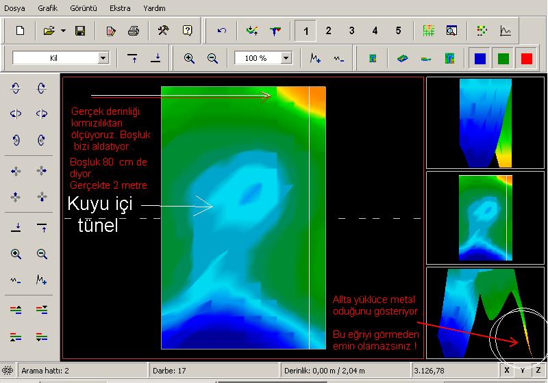Zoom out using the top toolbar magnifier minus
Screen dimensions: 548x383
coord(212,58)
